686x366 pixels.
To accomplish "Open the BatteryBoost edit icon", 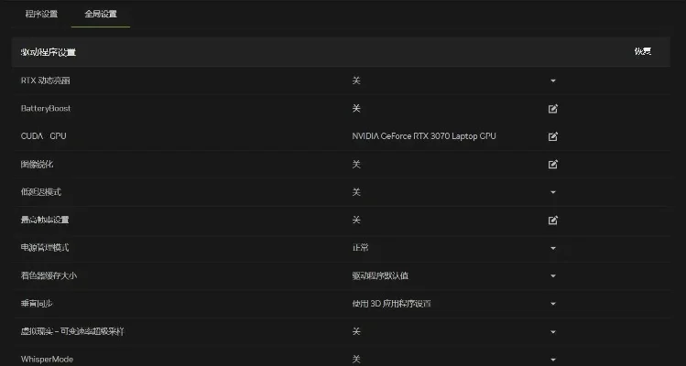I will click(x=552, y=109).
